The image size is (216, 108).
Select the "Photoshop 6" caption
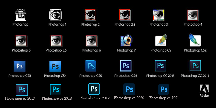[x=92, y=50]
